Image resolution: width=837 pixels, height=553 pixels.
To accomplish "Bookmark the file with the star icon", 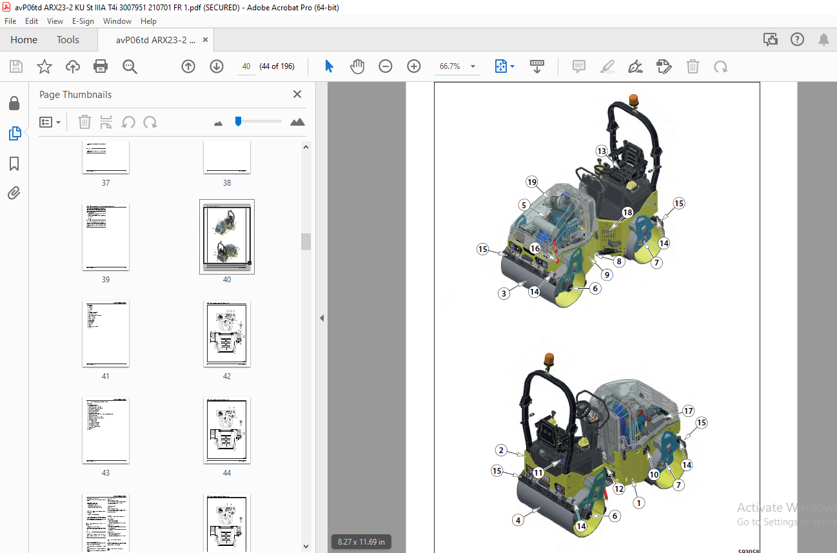I will [44, 66].
